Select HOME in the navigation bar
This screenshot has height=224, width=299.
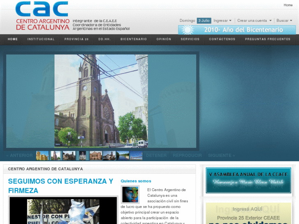pos(13,39)
